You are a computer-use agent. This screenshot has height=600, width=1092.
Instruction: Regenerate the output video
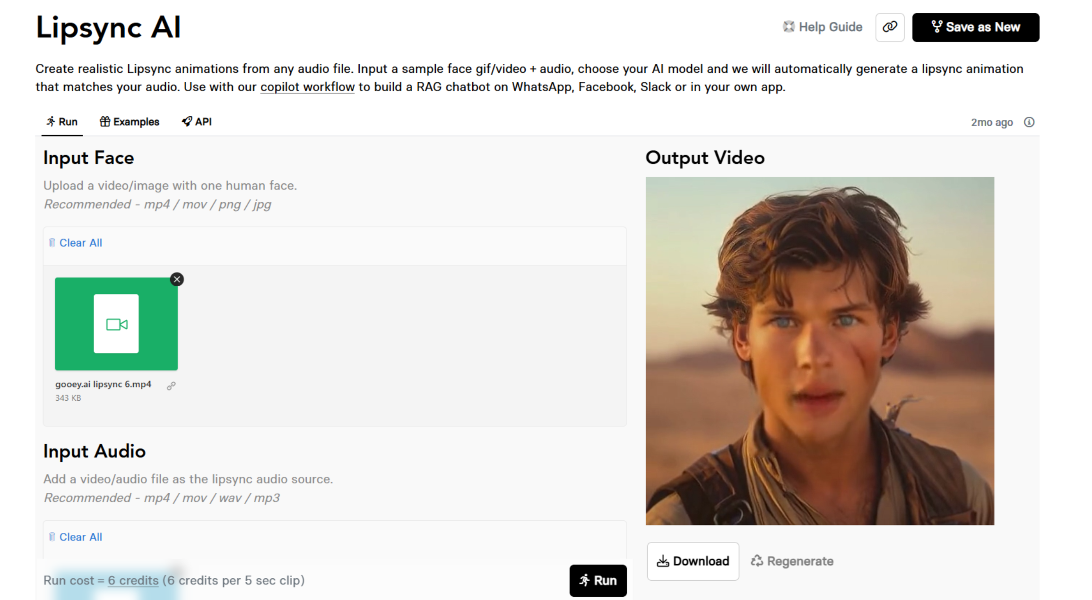(x=792, y=561)
